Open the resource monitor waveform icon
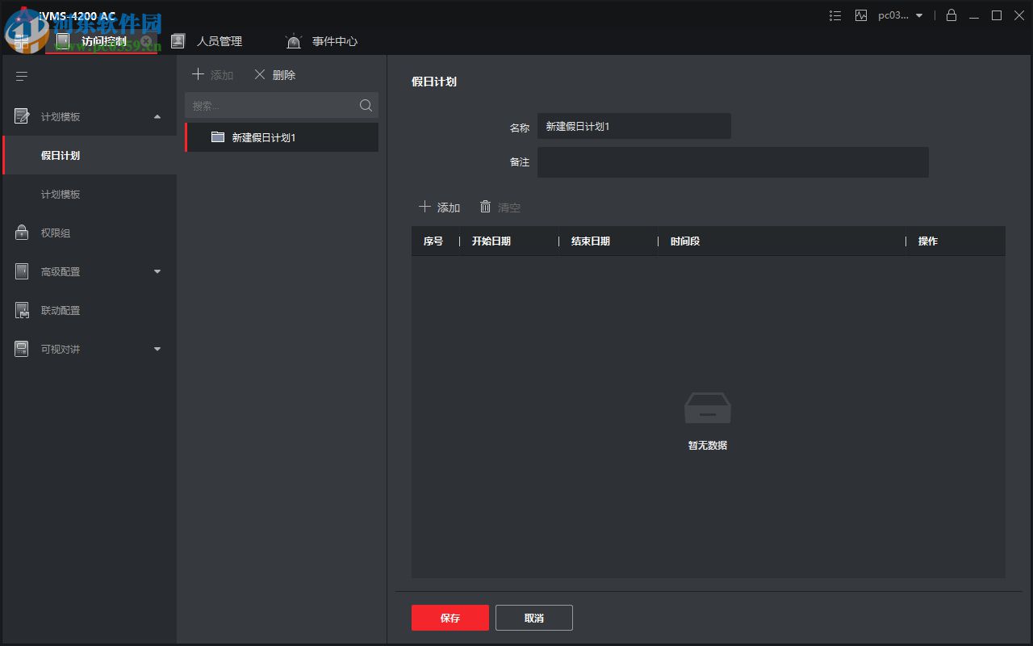Screen dimensions: 1033x646 pyautogui.click(x=861, y=15)
